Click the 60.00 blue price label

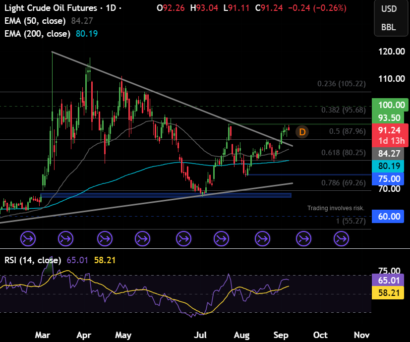tap(388, 217)
